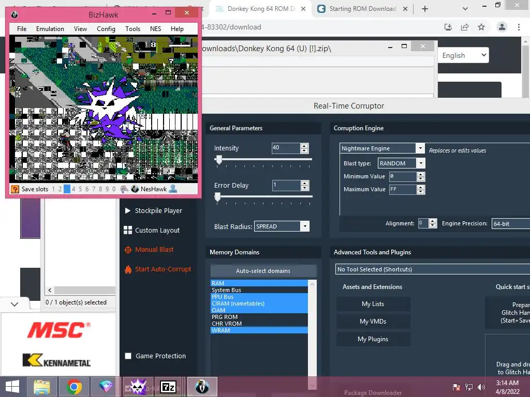Switch to Donkey Kong 64 ROM Chrome tab
This screenshot has height=397, width=530.
(x=260, y=9)
